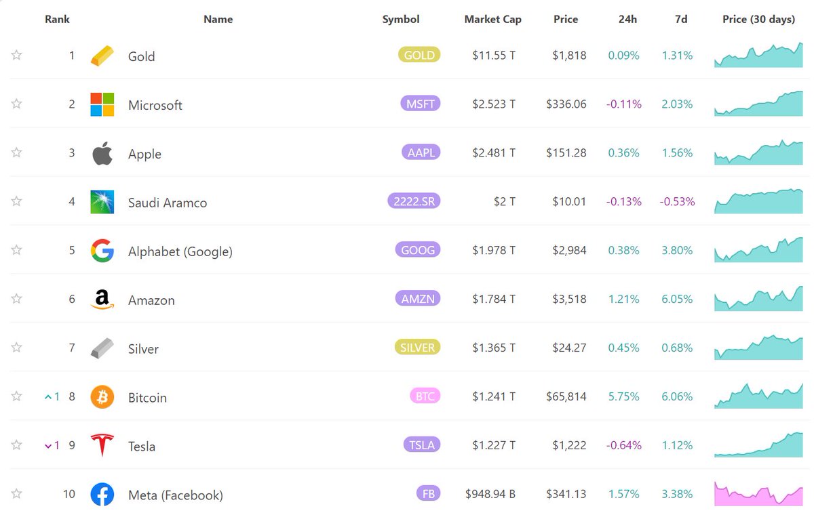Favorite Microsoft with its star
Viewport: 814px width, 515px height.
pos(17,104)
